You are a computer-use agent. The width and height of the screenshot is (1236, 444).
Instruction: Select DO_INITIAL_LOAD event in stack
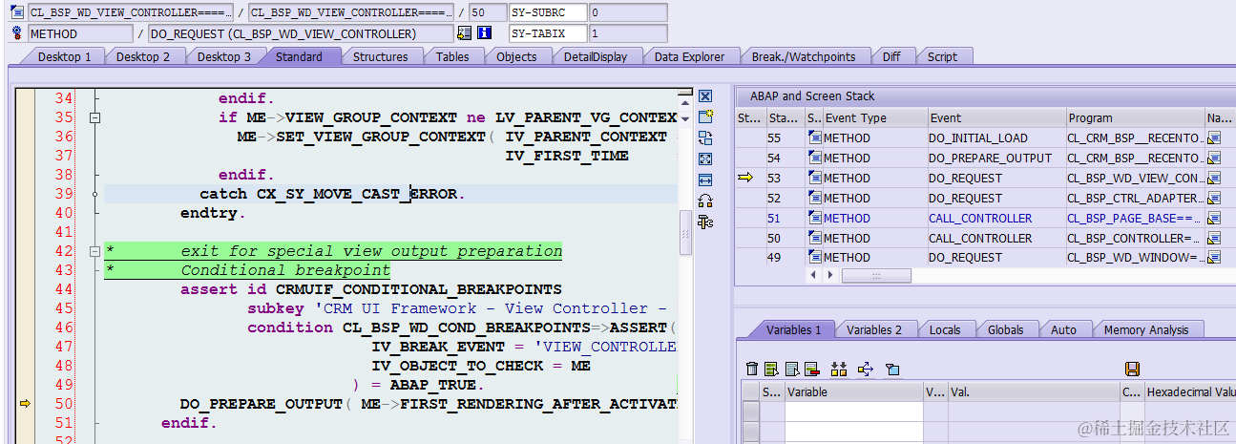click(x=996, y=138)
